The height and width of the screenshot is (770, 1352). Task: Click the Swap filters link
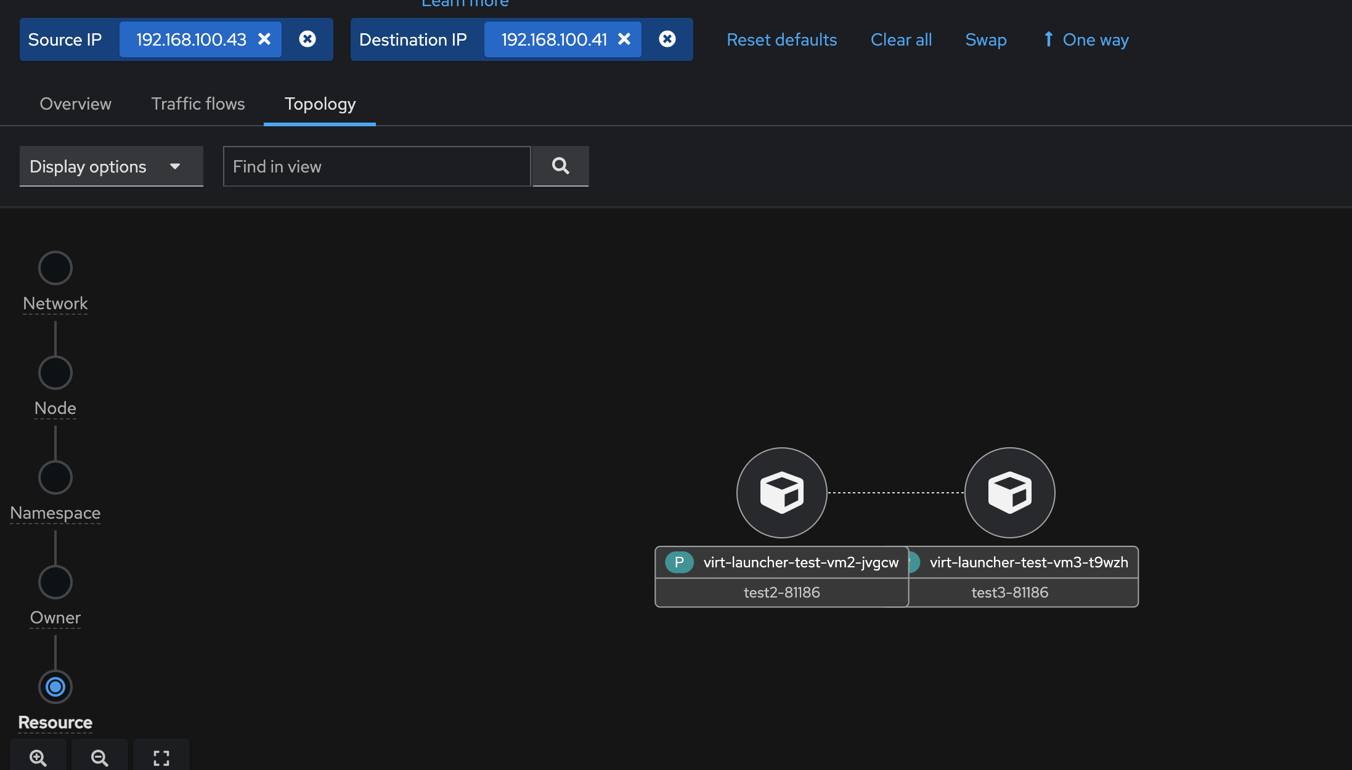click(985, 40)
